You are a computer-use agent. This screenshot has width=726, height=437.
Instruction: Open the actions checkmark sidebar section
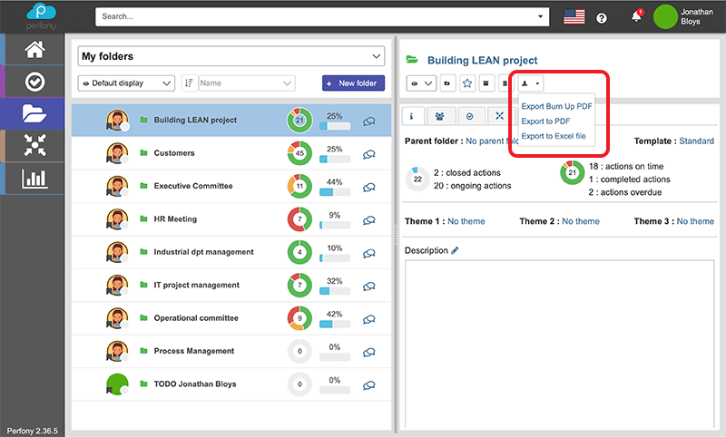pos(34,82)
